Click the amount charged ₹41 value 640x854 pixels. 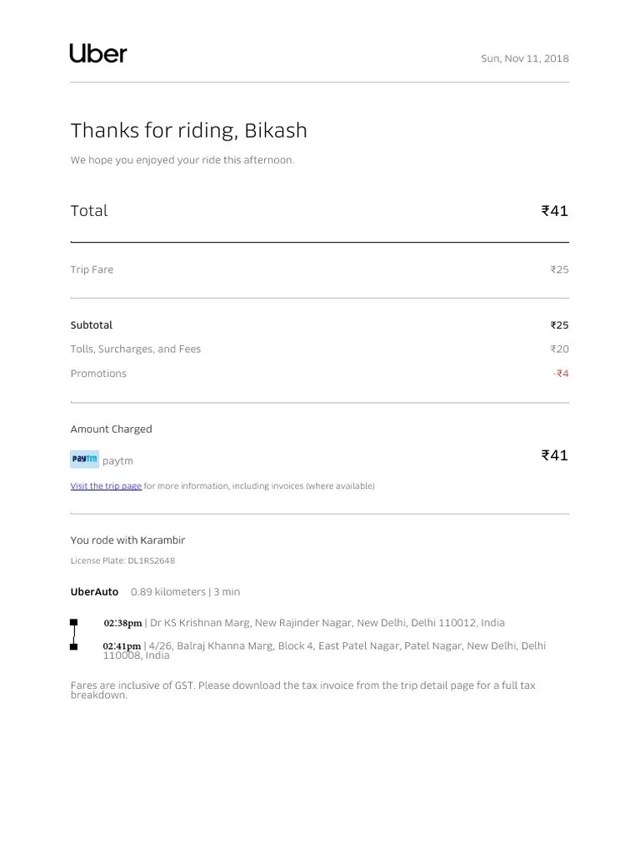click(554, 455)
